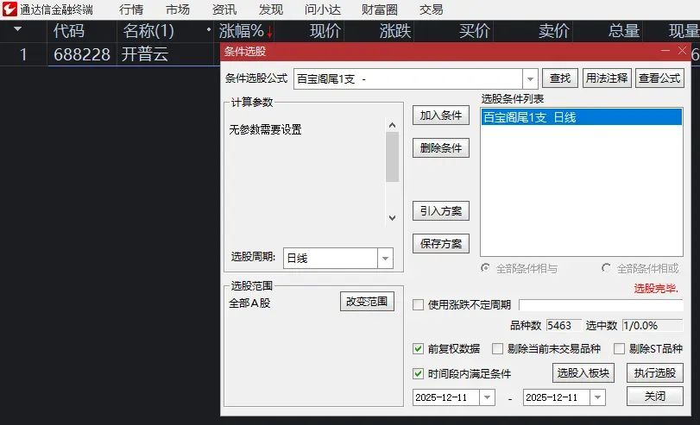Click the 查找 button
The height and width of the screenshot is (425, 700).
(x=560, y=78)
